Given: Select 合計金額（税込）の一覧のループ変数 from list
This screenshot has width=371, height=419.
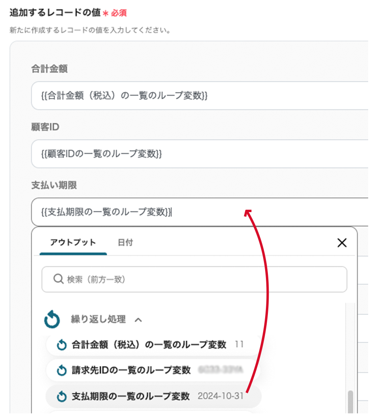Looking at the screenshot, I should coord(148,345).
